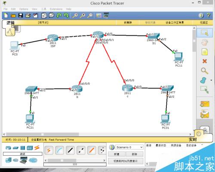Click the Print toolbar icon
The image size is (215, 172).
click(x=28, y=15)
